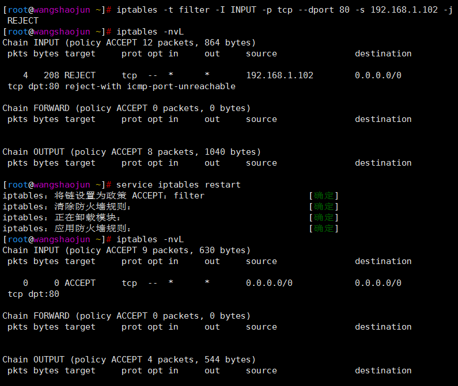Click destination 0.0.0.0/0 in the REJECT rule row
458x386 pixels.
pyautogui.click(x=378, y=75)
